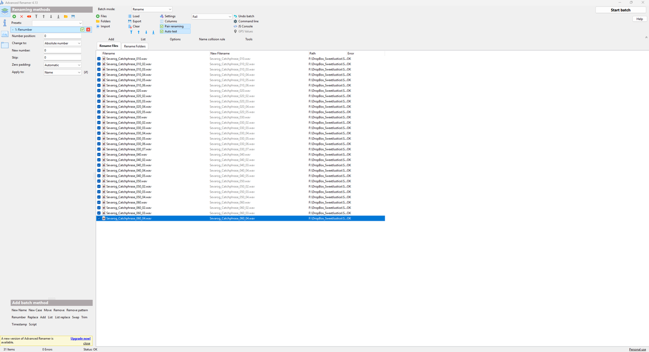Open JS Console tool
This screenshot has width=649, height=352.
pos(243,26)
